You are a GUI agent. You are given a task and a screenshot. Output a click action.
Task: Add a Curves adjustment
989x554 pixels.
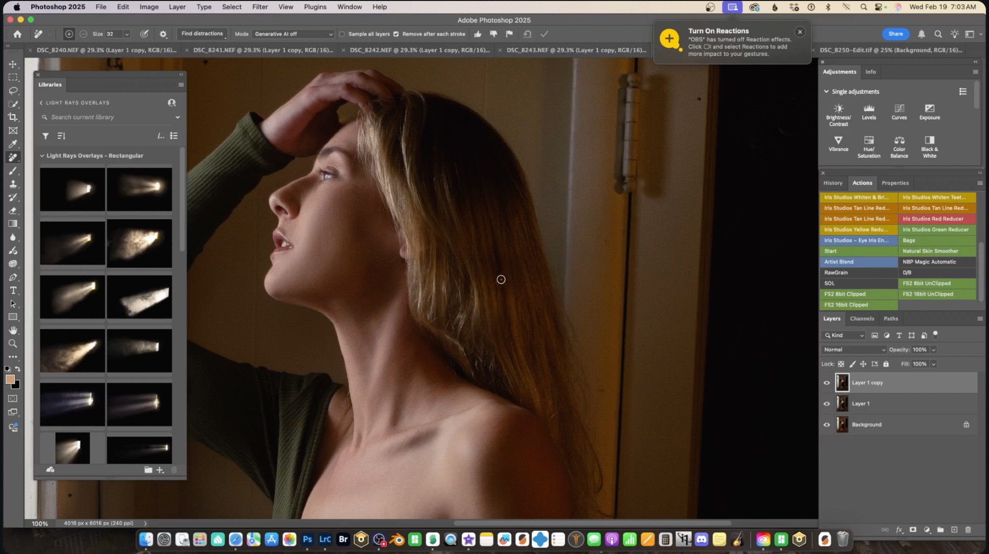click(899, 112)
